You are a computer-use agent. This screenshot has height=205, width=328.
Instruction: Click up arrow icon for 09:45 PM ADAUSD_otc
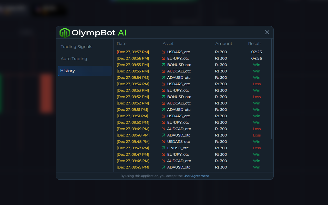[163, 167]
